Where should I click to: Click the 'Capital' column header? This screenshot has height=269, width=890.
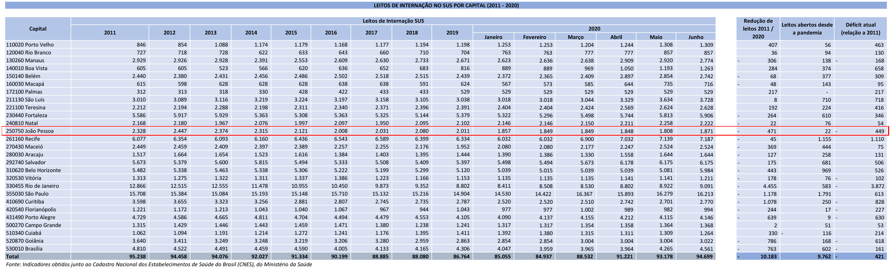click(x=38, y=29)
